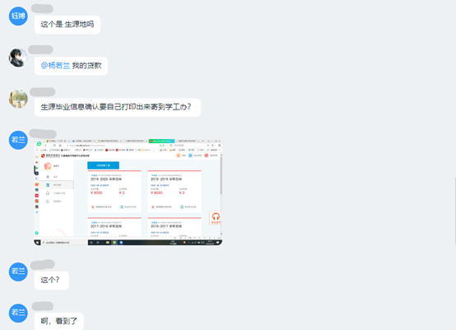Click the anime character avatar

coord(18,58)
